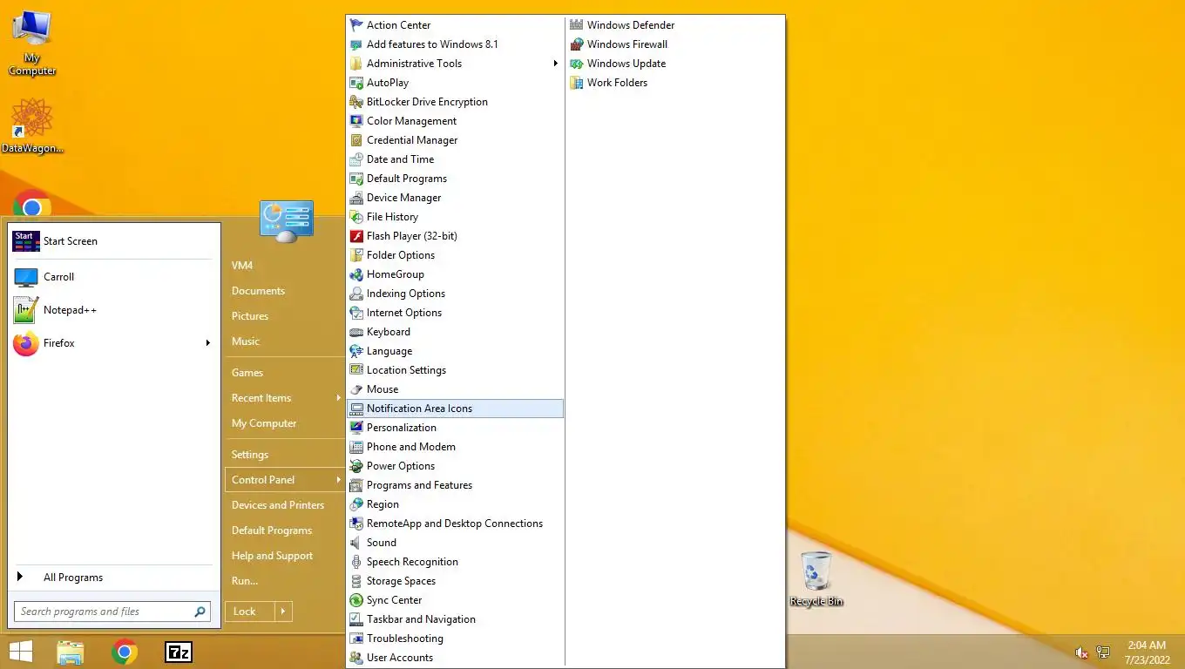The image size is (1185, 669).
Task: Open the Credential Manager icon
Action: 356,140
